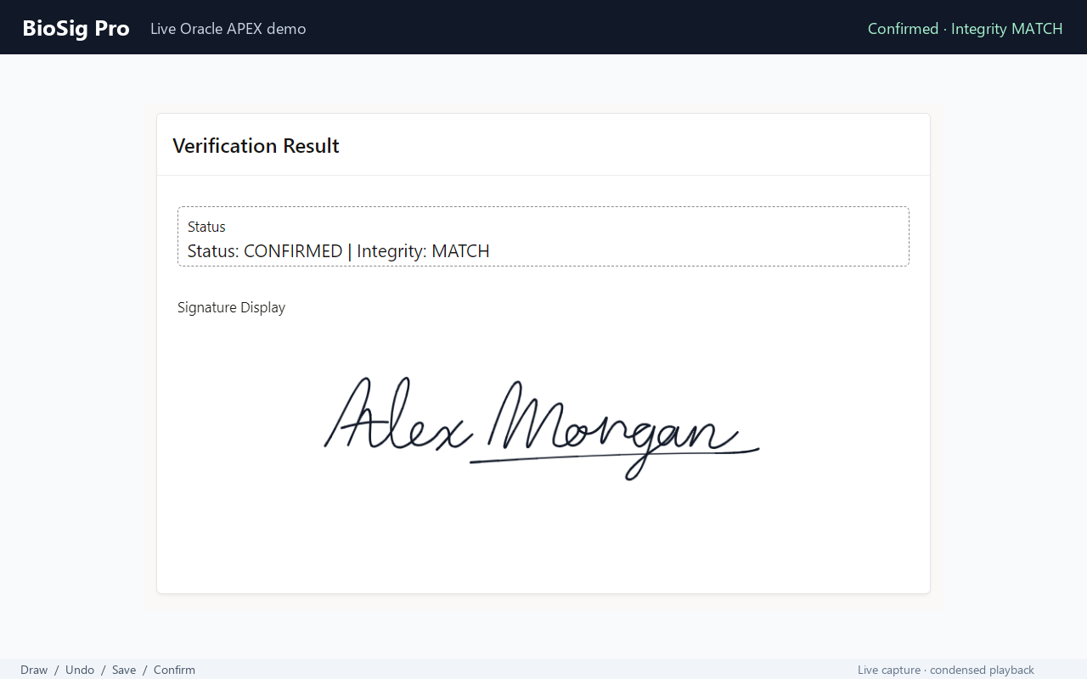Click the Confirmed · Integrity MATCH header status
This screenshot has height=679, width=1087.
(x=965, y=29)
